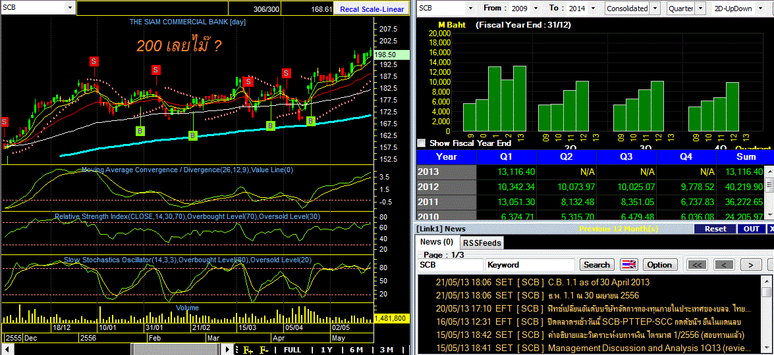Switch to RSSFeeds tab
Image resolution: width=774 pixels, height=355 pixels.
[482, 243]
